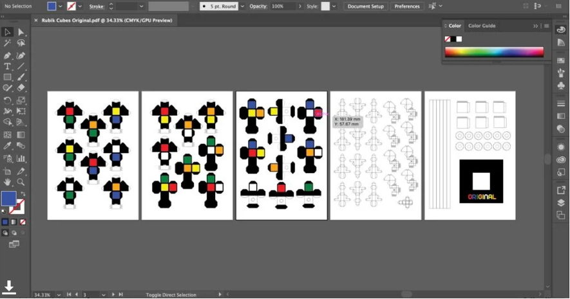The width and height of the screenshot is (570, 299).
Task: Collapse the Color panel with double arrows
Action: 535,26
